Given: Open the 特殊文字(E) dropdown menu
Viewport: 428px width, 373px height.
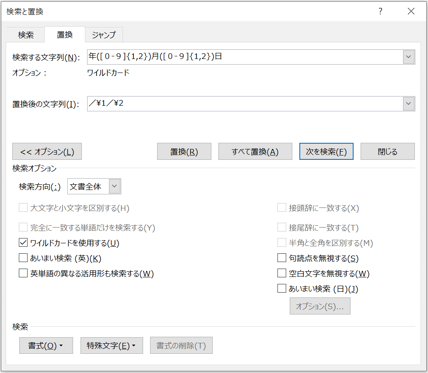Looking at the screenshot, I should [112, 345].
